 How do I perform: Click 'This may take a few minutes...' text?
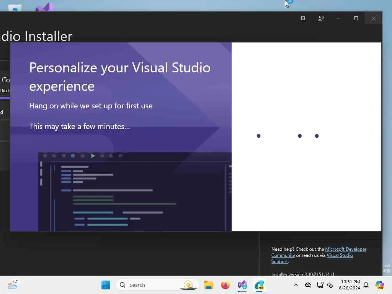80,126
